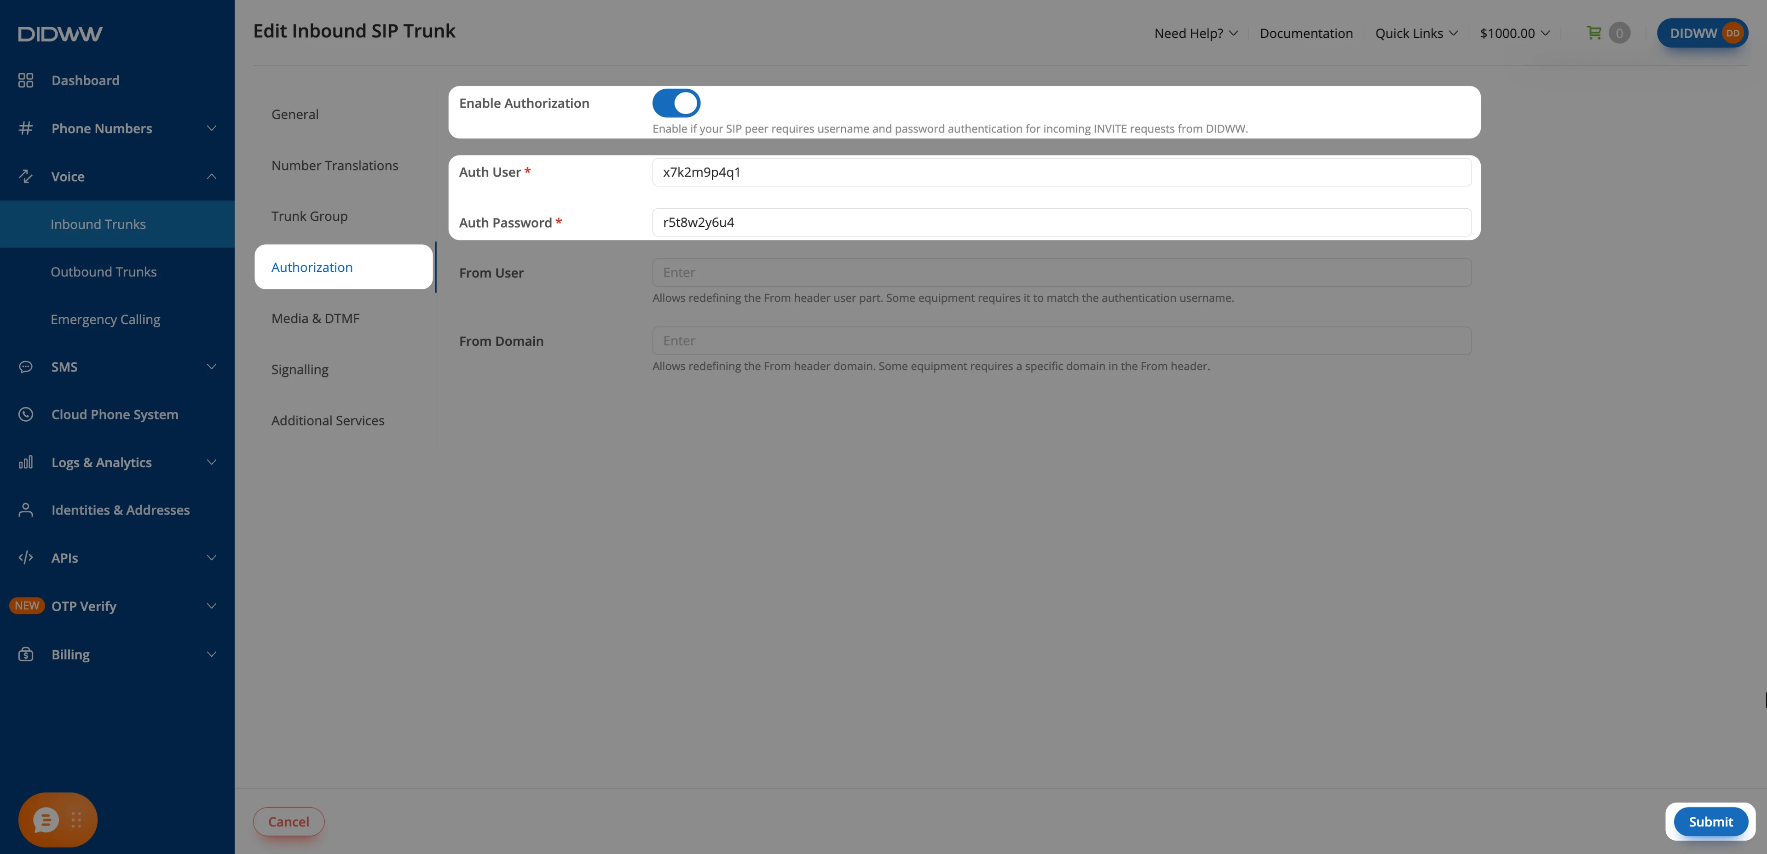Click the Billing wallet icon
The width and height of the screenshot is (1767, 854).
25,654
